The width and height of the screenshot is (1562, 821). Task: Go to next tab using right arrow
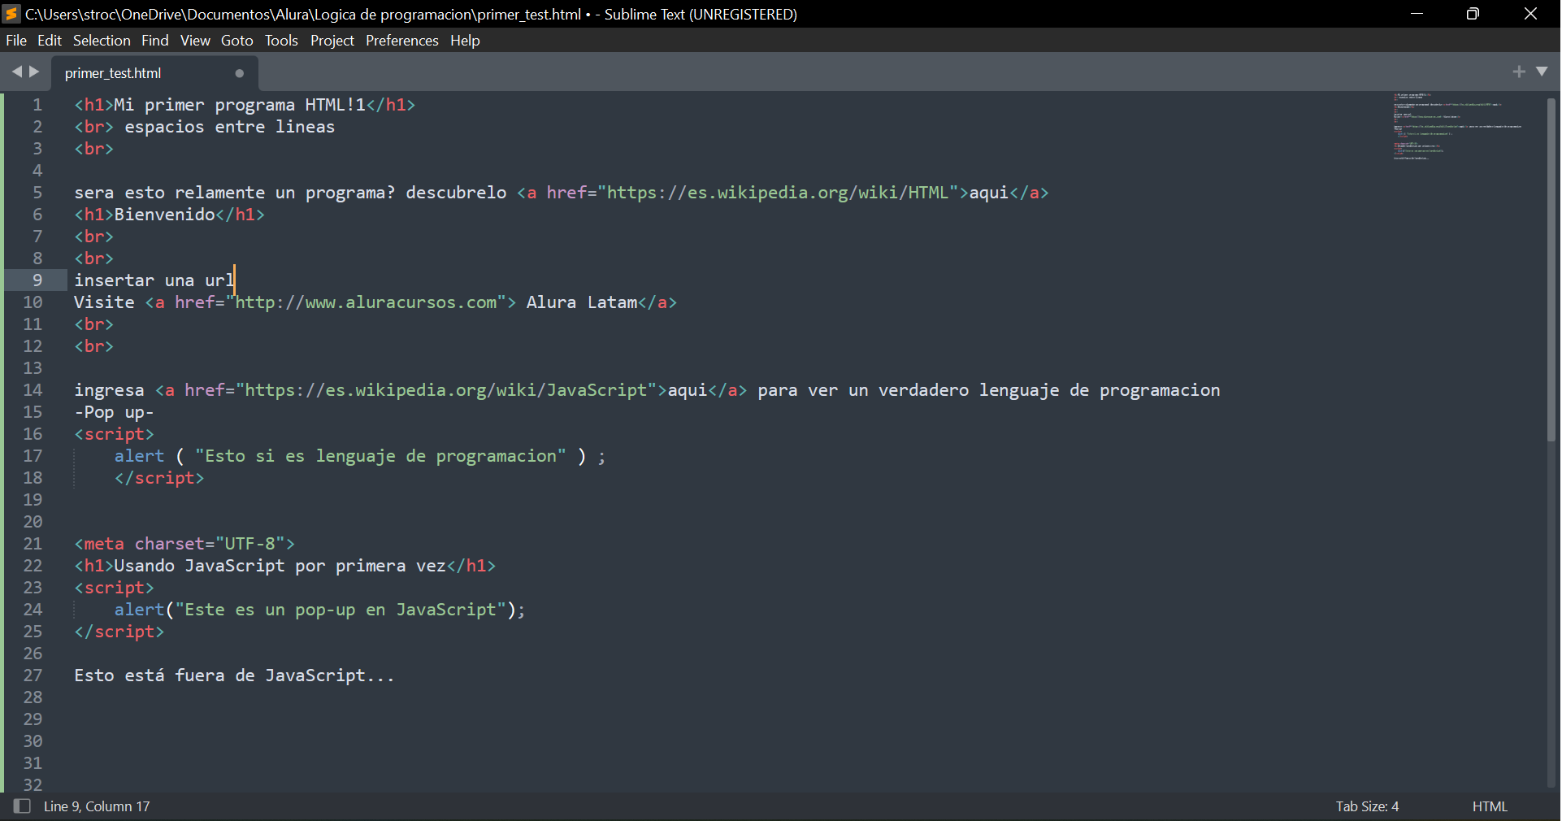click(34, 72)
